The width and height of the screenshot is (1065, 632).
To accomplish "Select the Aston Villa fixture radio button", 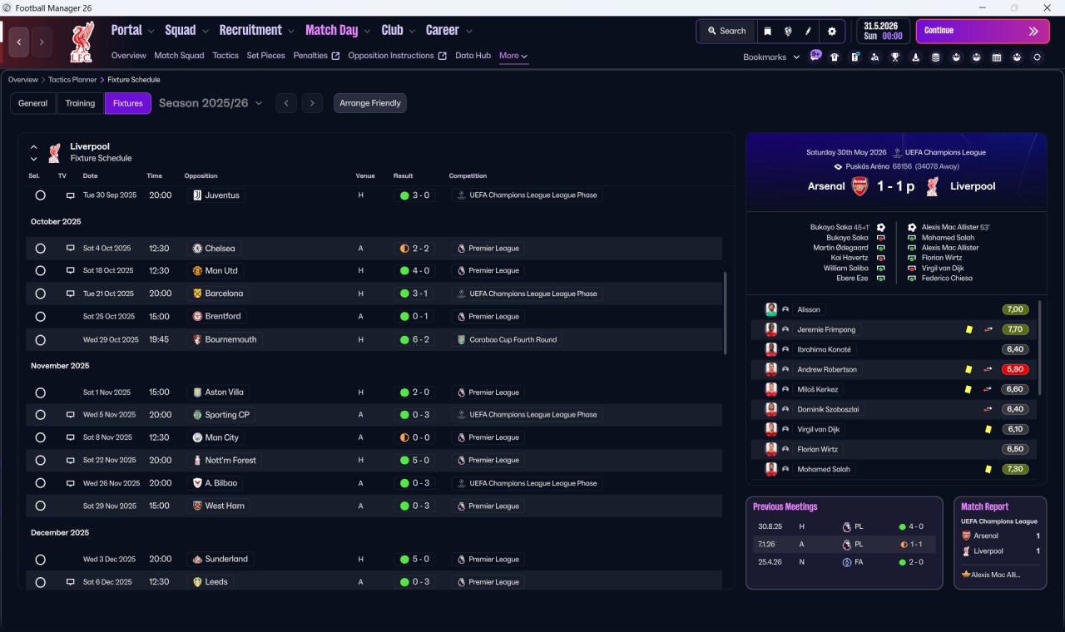I will pos(40,393).
